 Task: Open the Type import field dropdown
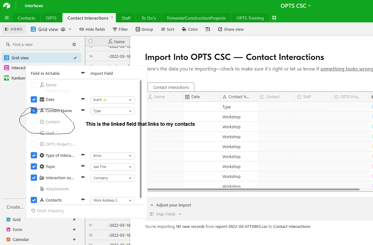[112, 111]
